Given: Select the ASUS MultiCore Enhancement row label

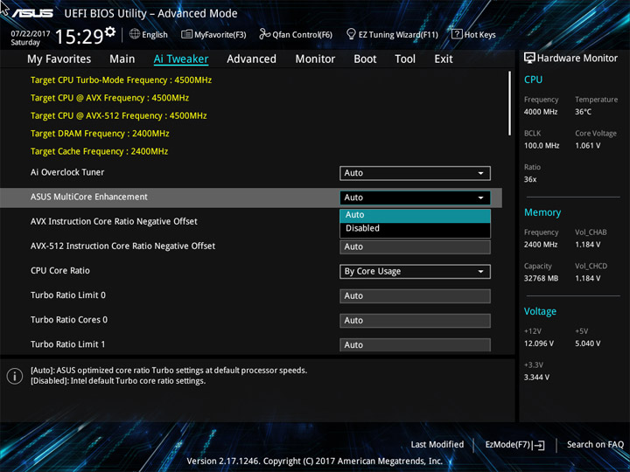Looking at the screenshot, I should [88, 197].
